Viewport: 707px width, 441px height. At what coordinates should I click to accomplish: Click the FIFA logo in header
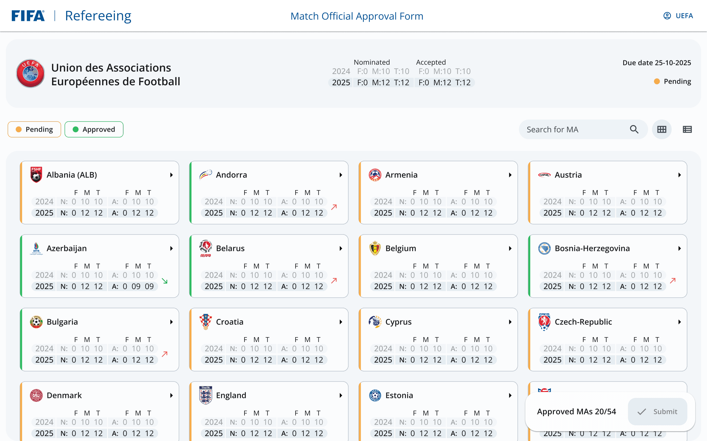[28, 16]
